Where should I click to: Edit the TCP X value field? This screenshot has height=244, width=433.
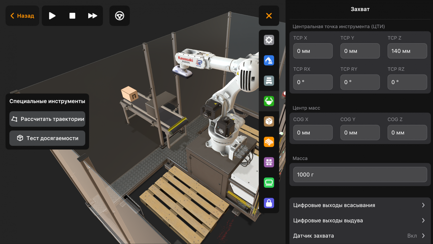313,51
